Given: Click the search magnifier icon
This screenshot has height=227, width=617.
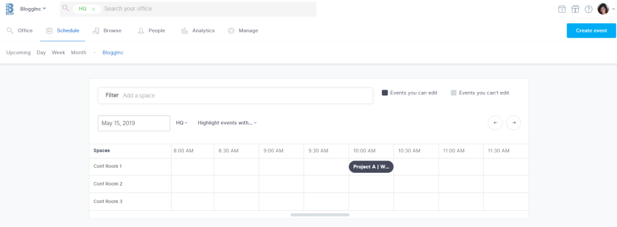Looking at the screenshot, I should pyautogui.click(x=66, y=8).
